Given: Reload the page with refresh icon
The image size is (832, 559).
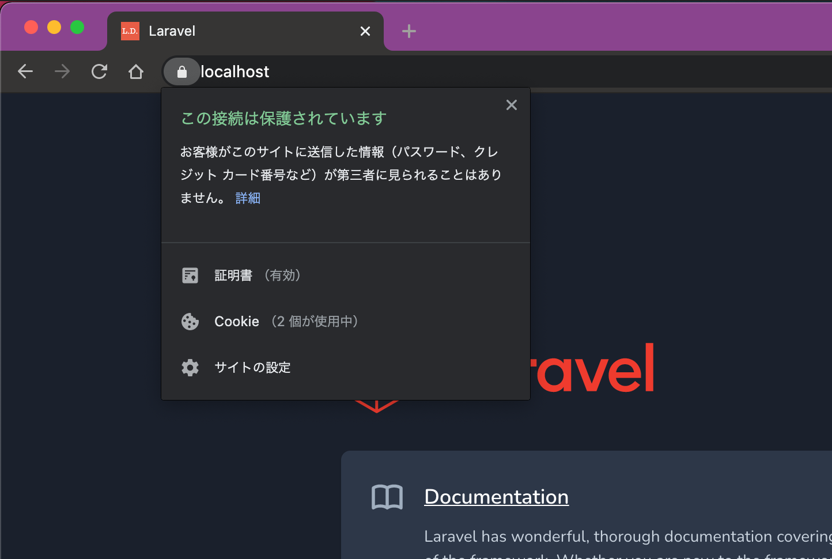Looking at the screenshot, I should pos(99,71).
